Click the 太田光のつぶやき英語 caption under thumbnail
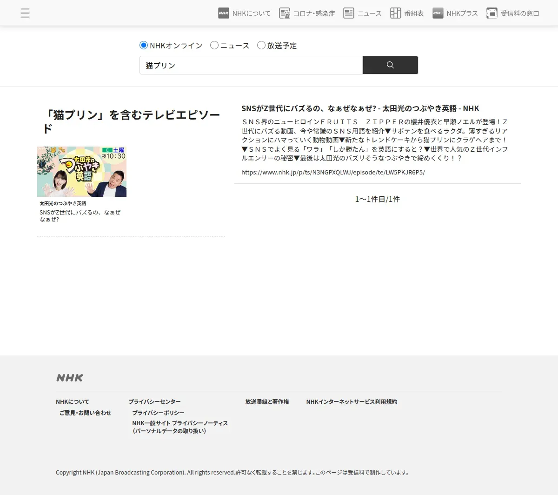Image resolution: width=558 pixels, height=495 pixels. pos(63,203)
